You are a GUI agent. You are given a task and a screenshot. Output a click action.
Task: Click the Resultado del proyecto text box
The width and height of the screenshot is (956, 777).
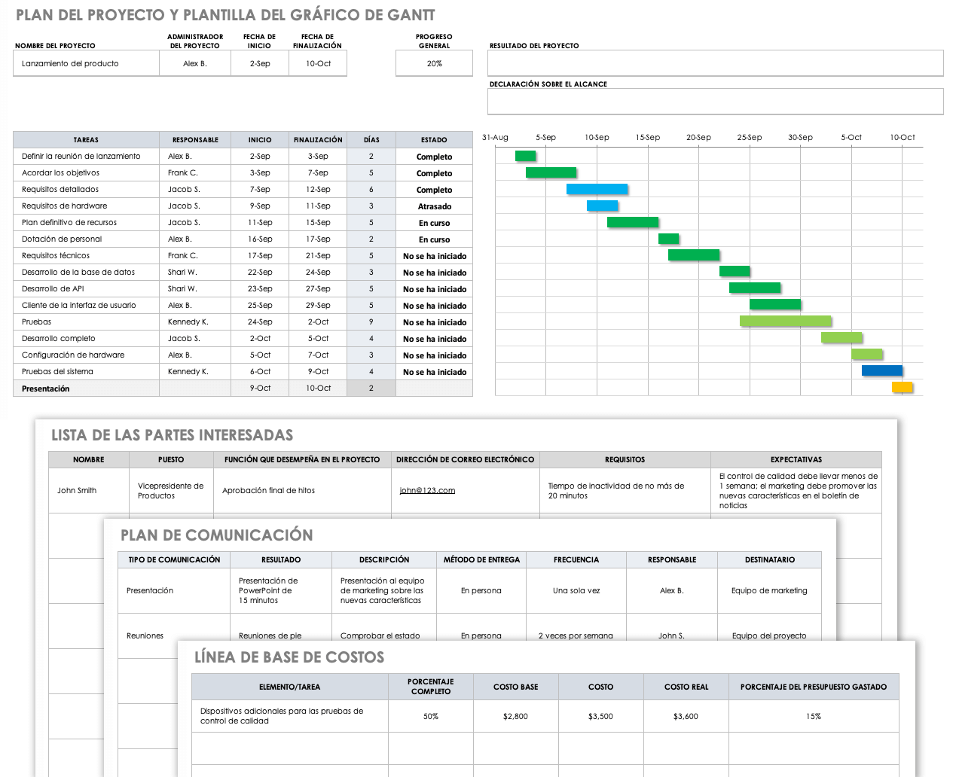(x=715, y=63)
